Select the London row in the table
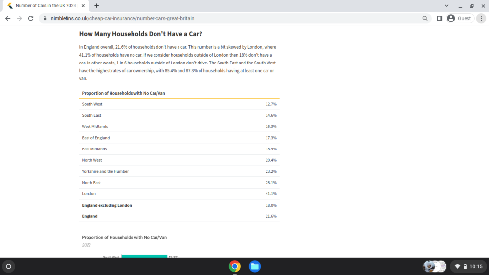 [x=179, y=194]
